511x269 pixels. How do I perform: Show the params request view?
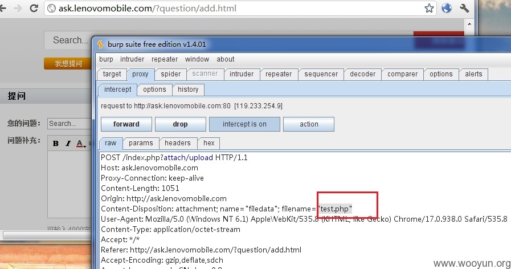(141, 143)
